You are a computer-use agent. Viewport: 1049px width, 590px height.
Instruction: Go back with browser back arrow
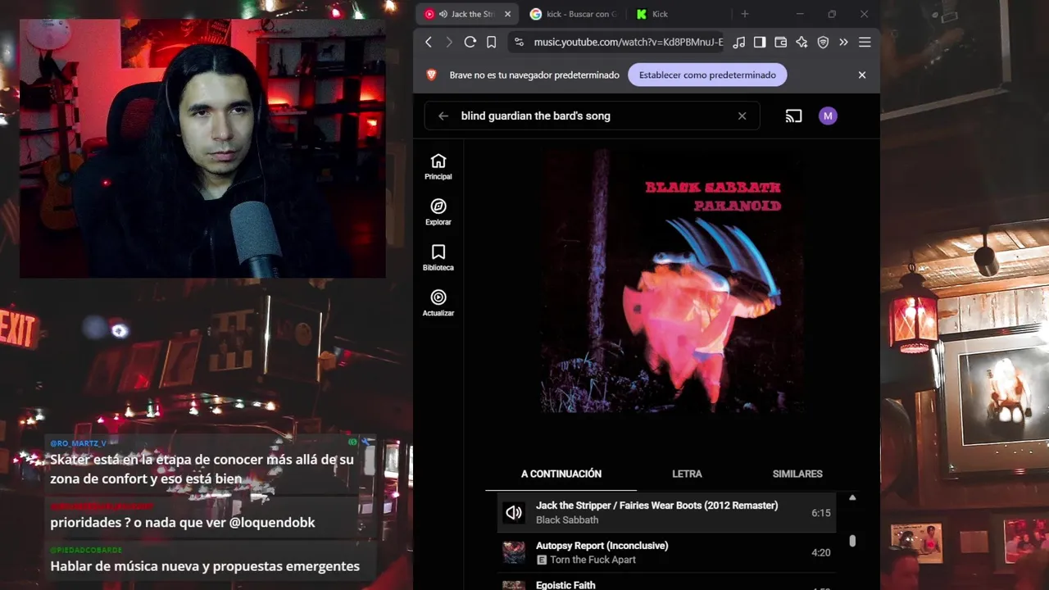pos(429,42)
